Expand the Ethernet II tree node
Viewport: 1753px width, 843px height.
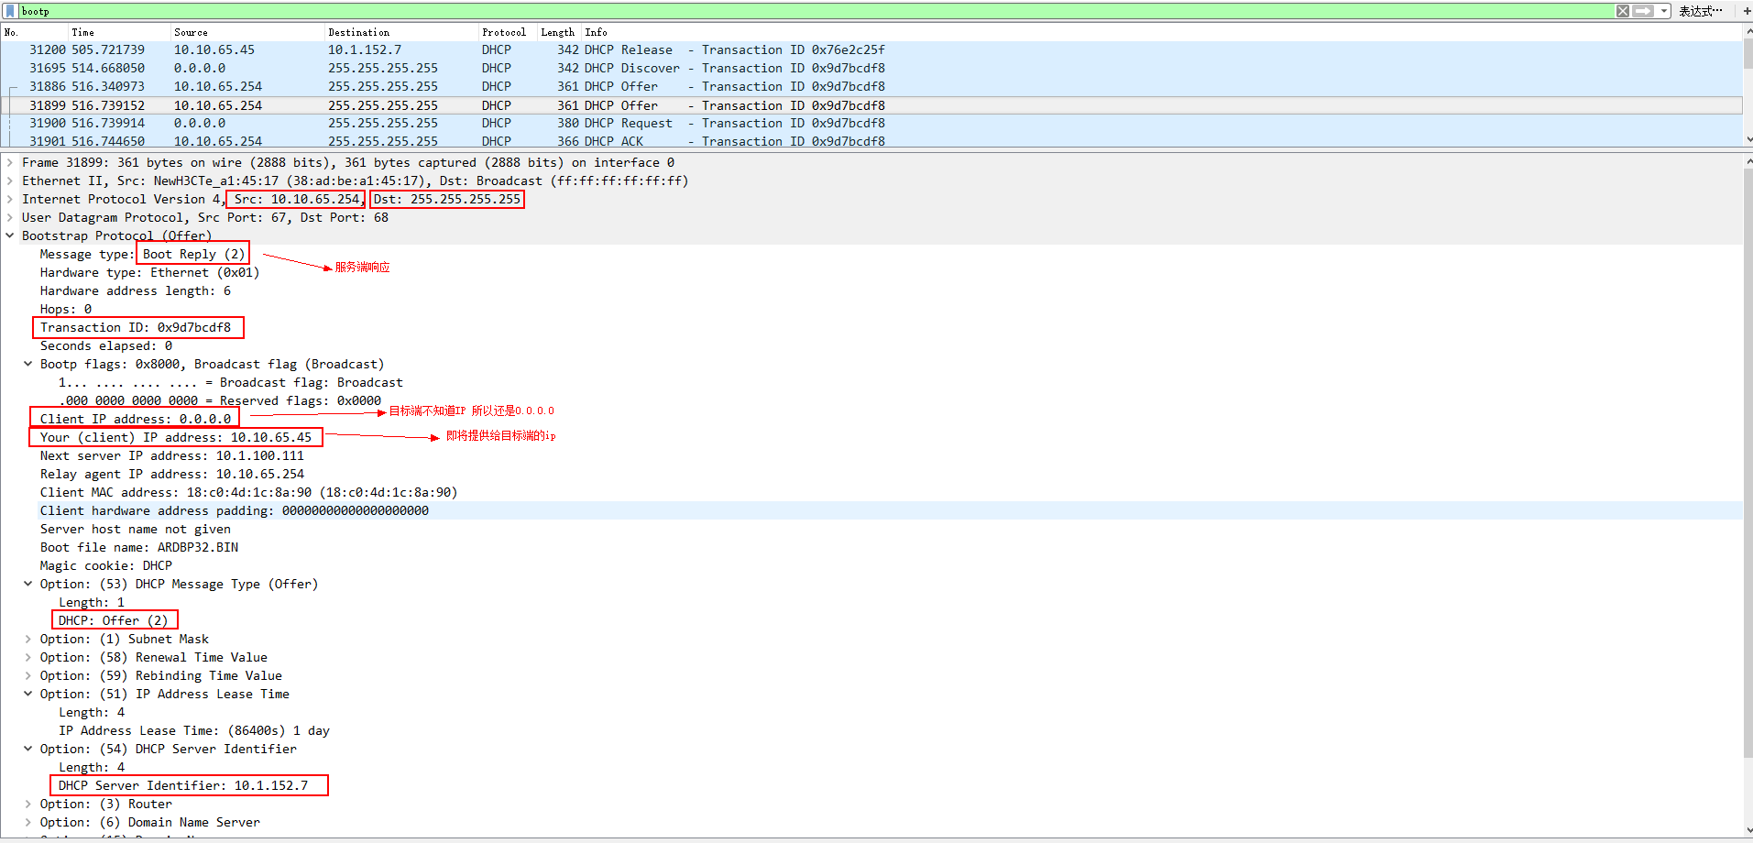click(x=10, y=181)
